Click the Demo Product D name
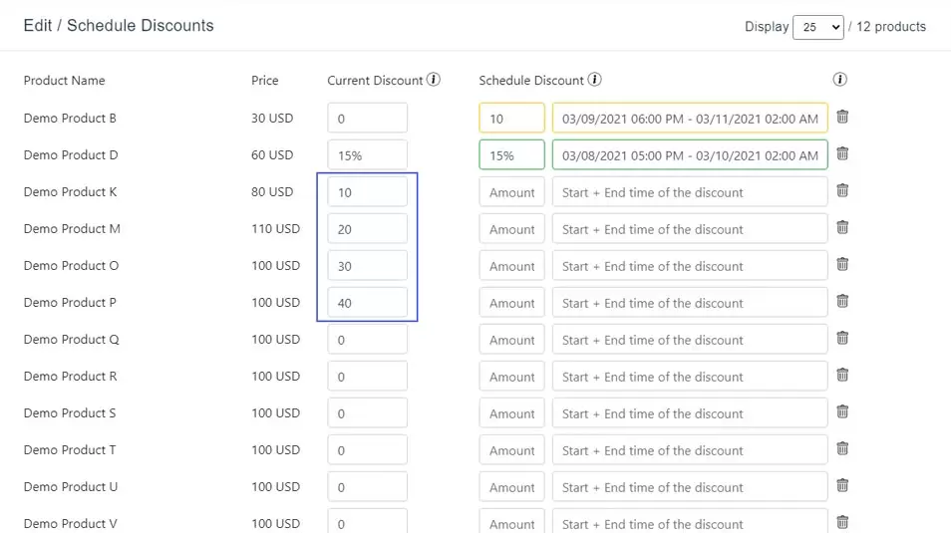The image size is (951, 533). pyautogui.click(x=71, y=155)
